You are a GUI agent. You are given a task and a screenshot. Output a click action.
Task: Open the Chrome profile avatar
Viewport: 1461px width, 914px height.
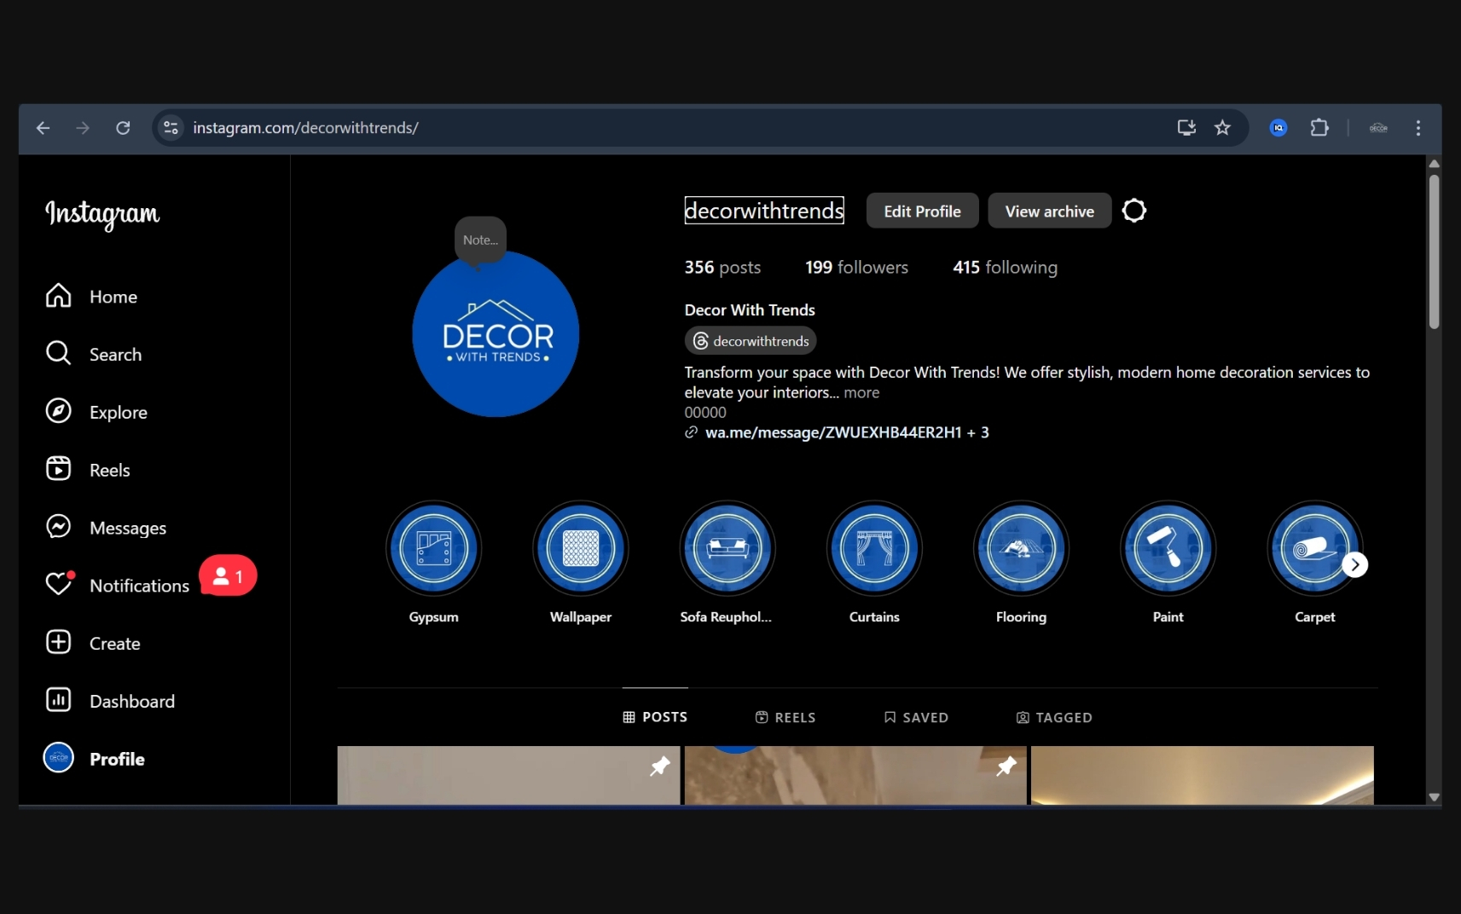[1378, 128]
